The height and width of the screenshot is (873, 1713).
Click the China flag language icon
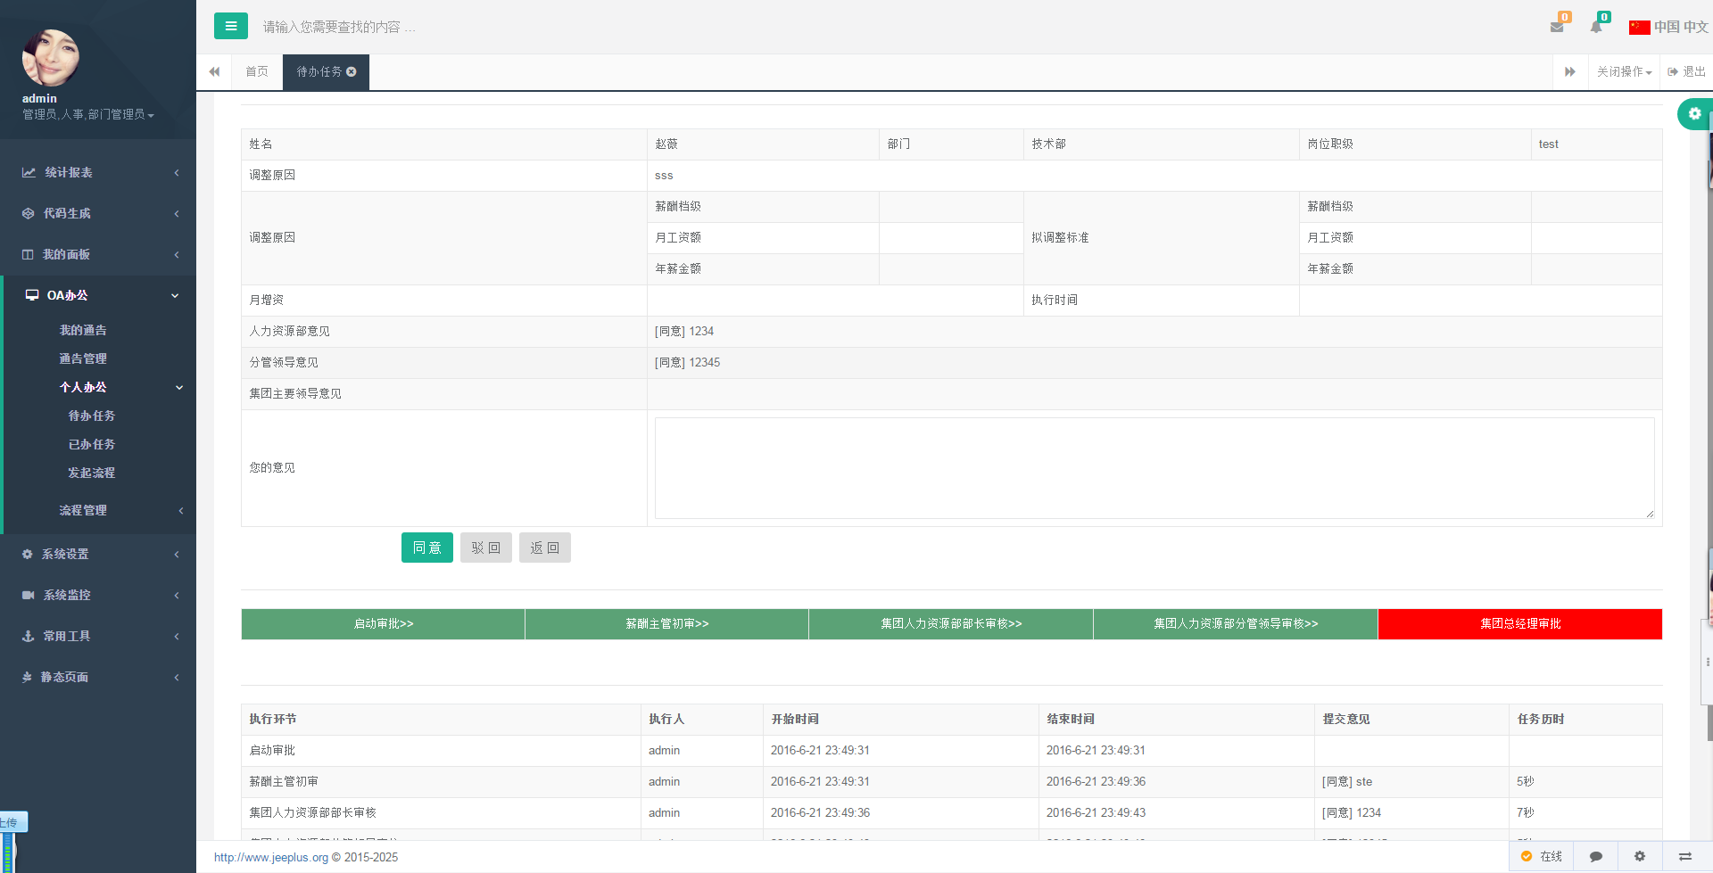[1639, 27]
